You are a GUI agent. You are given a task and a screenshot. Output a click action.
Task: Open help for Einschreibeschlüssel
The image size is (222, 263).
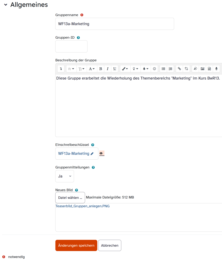click(92, 145)
